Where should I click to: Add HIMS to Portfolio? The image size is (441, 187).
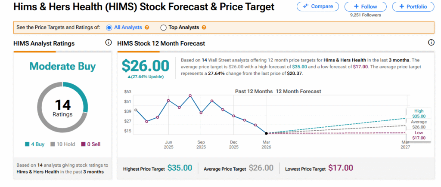413,6
